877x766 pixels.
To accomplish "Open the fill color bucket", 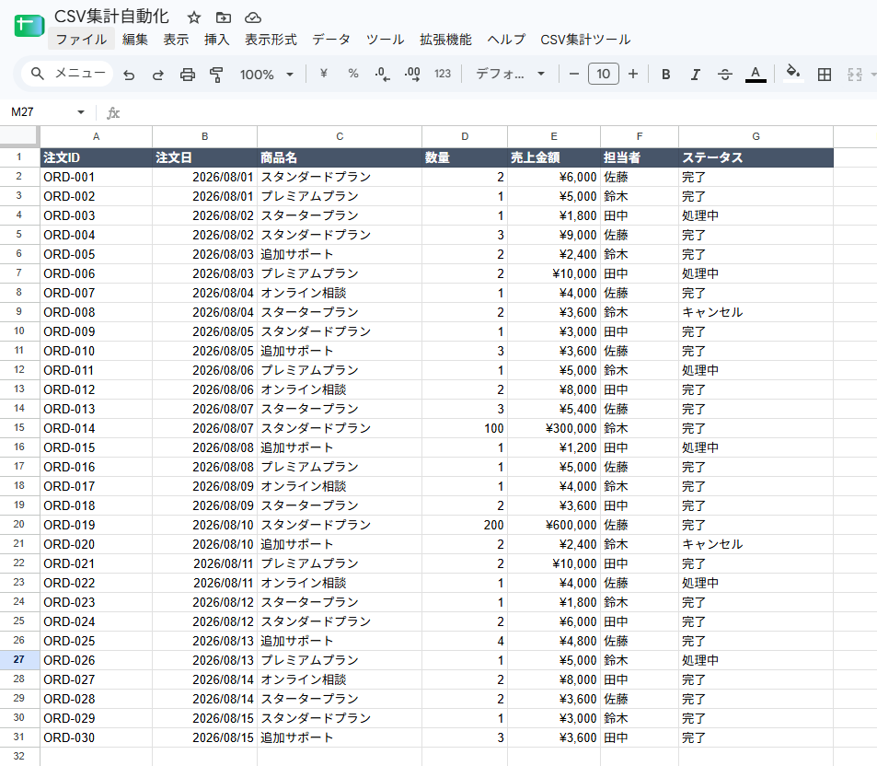I will tap(793, 74).
